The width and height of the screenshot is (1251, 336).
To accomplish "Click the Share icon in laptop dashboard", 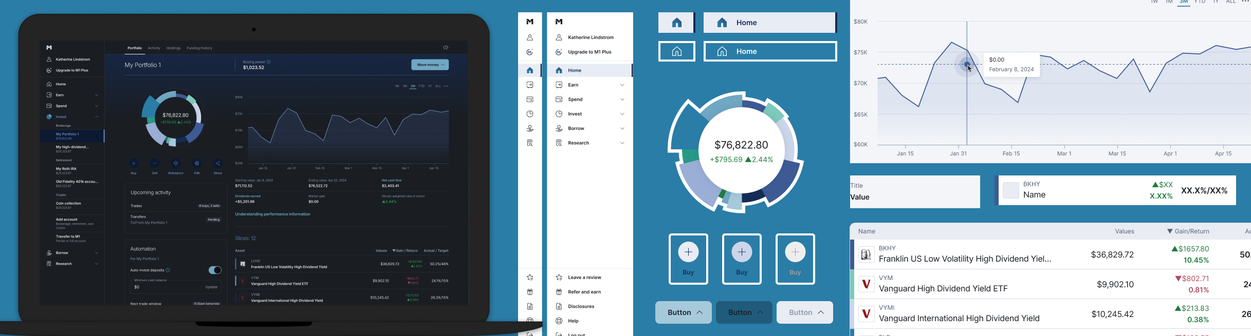I will [x=218, y=163].
